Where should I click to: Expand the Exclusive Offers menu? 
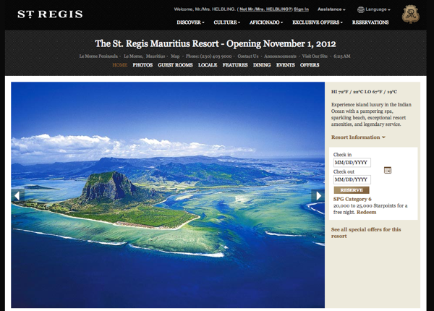point(318,22)
